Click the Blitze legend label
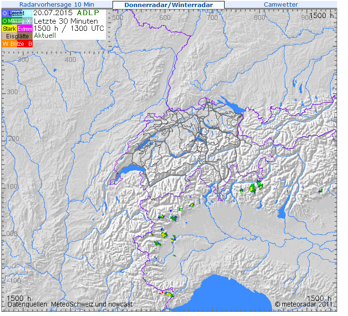This screenshot has width=348, height=316. (17, 44)
